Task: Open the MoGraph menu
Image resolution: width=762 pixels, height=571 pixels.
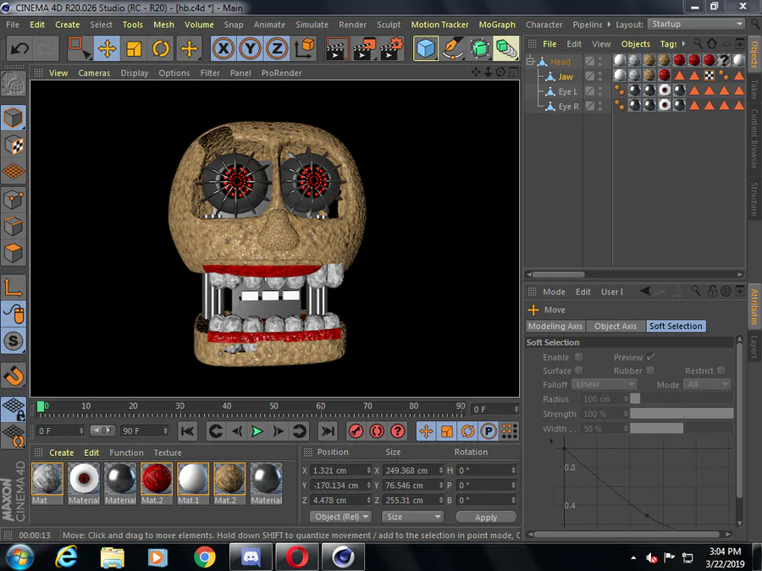Action: 496,25
